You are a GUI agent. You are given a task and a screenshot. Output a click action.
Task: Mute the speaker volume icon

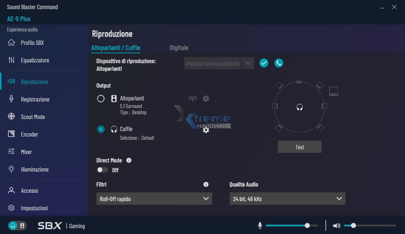336,226
